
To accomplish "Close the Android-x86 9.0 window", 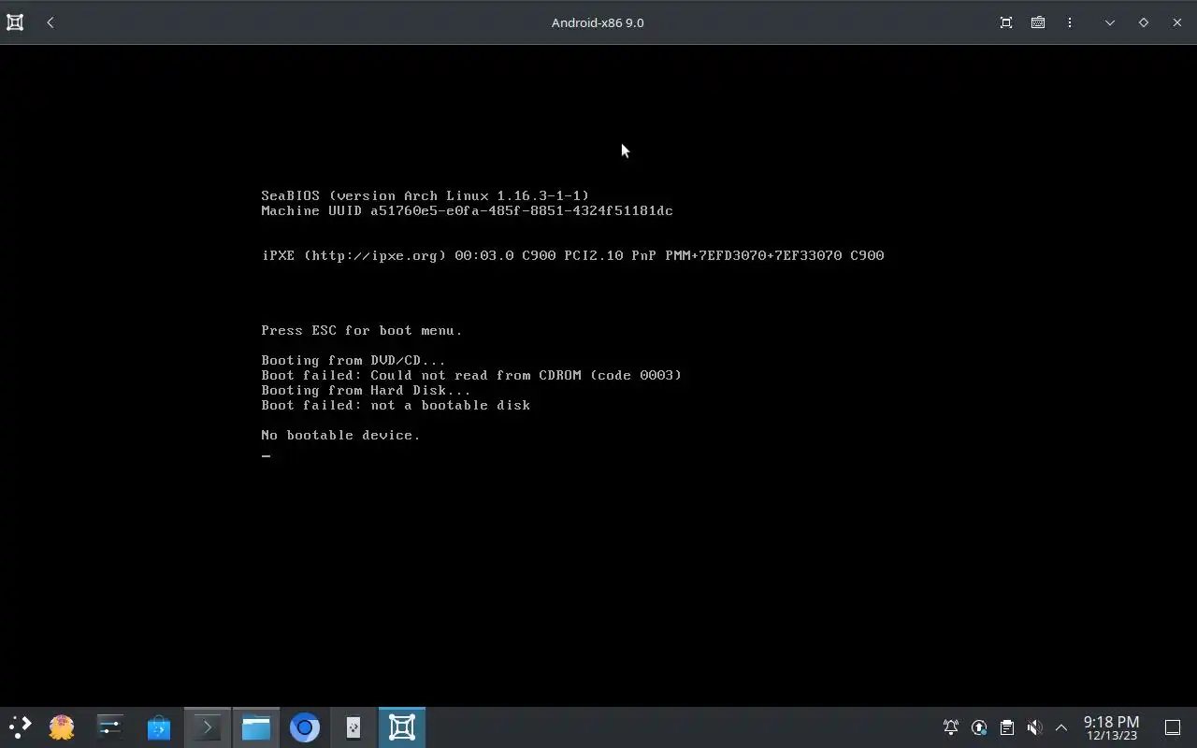I will coord(1177,22).
